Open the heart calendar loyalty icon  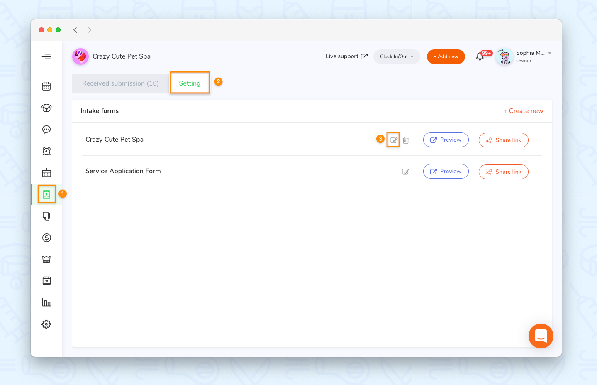(46, 281)
